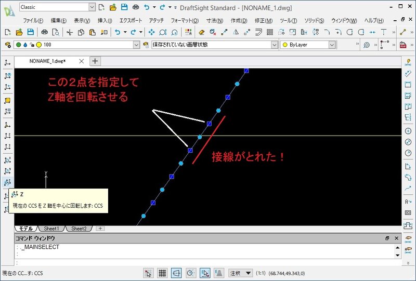The image size is (416, 281).
Task: Click the Print icon in the main toolbar
Action: coord(45,32)
